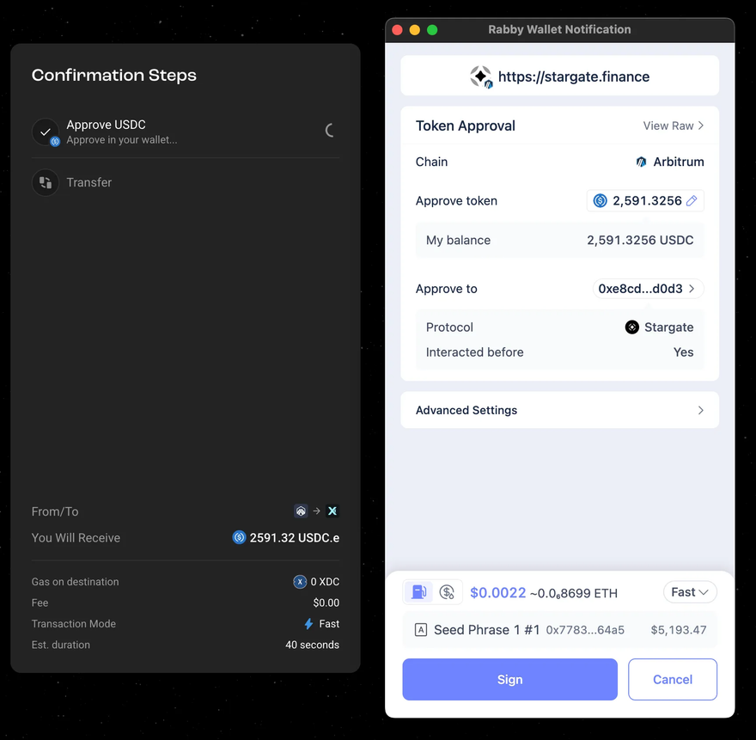Select the Seed Phrase 1 #1 account row
756x740 pixels.
point(560,629)
